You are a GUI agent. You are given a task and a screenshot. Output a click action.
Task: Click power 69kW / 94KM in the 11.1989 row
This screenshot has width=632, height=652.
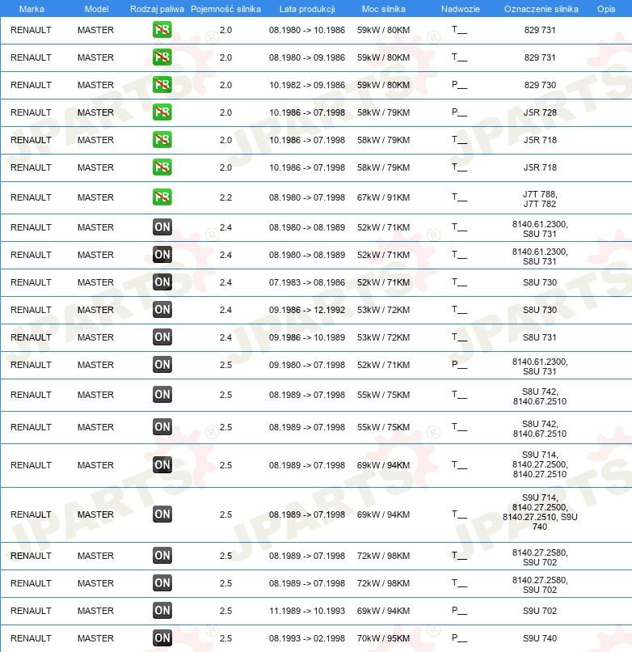[x=383, y=611]
